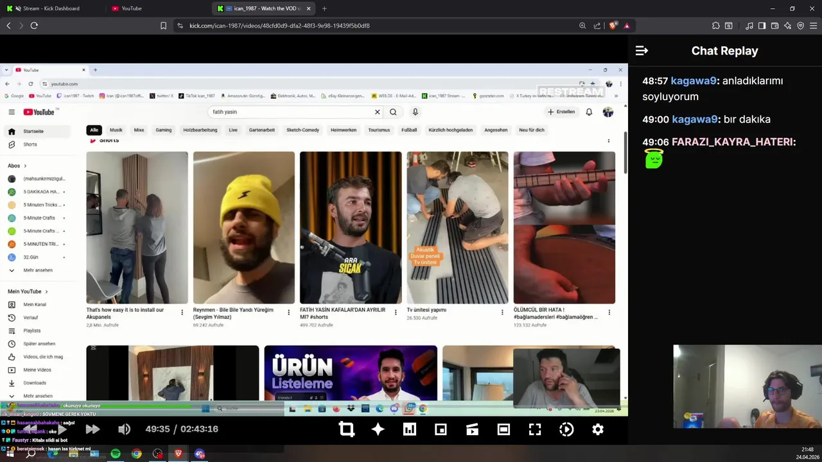Screen dimensions: 822x462
Task: Select the Kürzlich hochgeladen chip
Action: 450,130
